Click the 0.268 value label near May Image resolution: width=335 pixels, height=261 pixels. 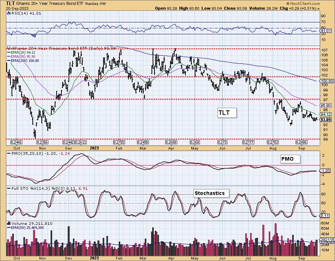click(195, 142)
